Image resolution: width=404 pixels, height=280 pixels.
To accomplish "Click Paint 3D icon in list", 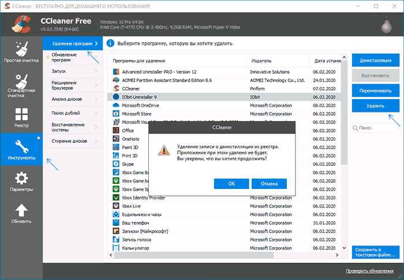I will pyautogui.click(x=116, y=147).
